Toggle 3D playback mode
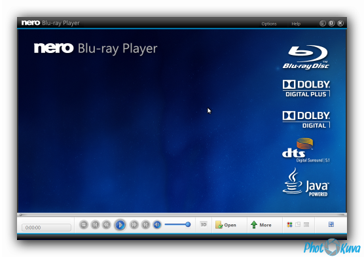Viewport: 364px width, 257px height. [x=204, y=224]
